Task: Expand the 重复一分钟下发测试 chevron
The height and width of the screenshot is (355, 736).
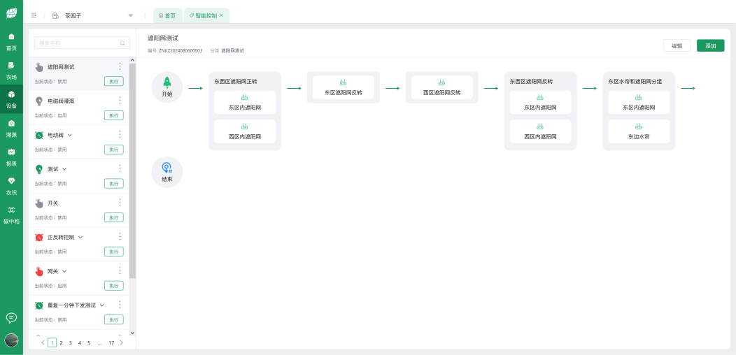Action: pyautogui.click(x=102, y=305)
